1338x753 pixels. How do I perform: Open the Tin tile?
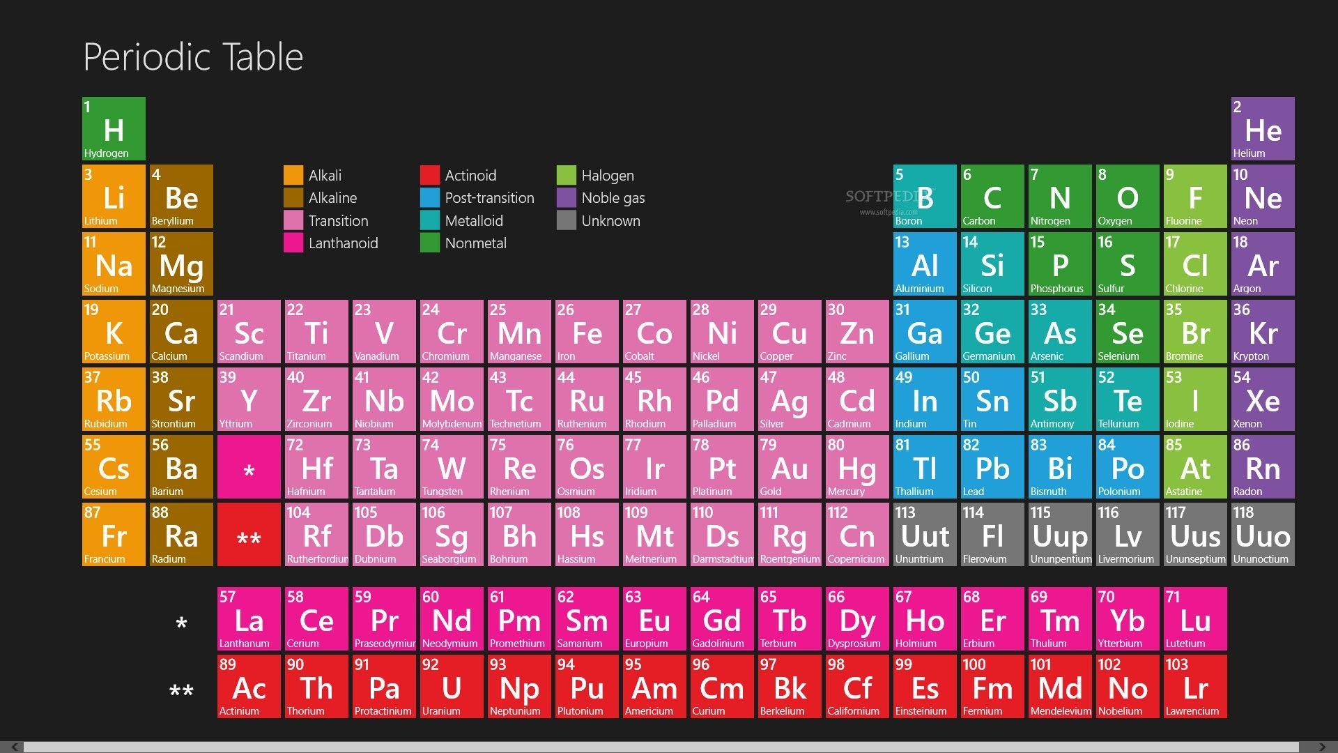(x=992, y=399)
